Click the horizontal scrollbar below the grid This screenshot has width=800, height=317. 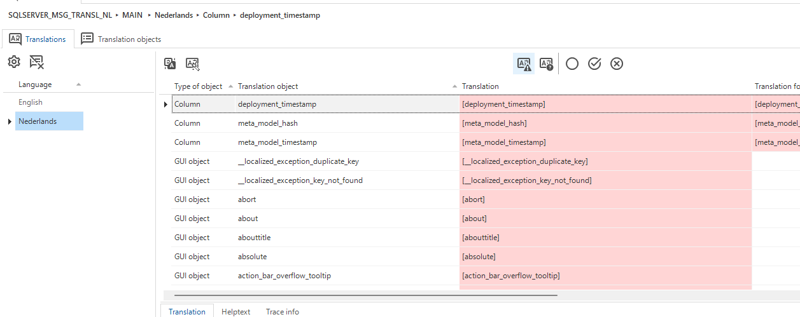(x=366, y=295)
